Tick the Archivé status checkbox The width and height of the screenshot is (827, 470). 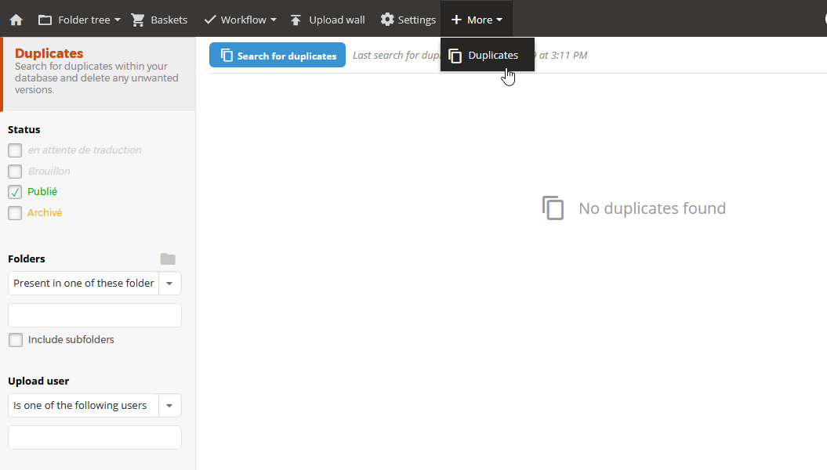[x=15, y=213]
